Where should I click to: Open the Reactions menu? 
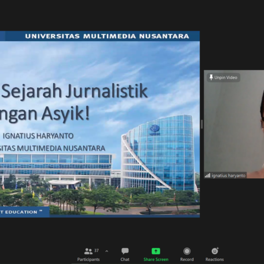[x=215, y=254]
